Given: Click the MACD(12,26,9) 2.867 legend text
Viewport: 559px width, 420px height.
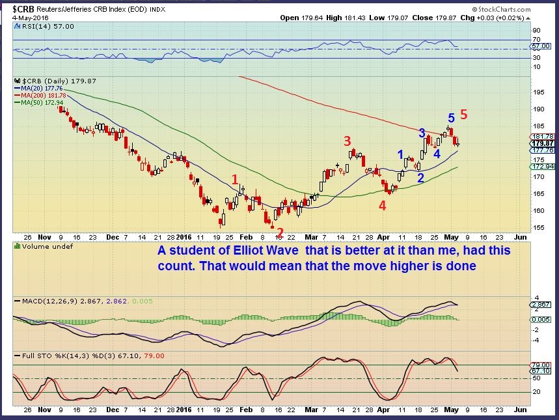Looking at the screenshot, I should pos(62,301).
